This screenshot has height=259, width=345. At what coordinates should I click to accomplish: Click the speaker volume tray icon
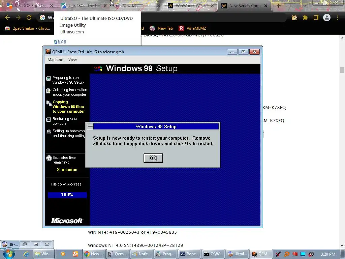[311, 254]
